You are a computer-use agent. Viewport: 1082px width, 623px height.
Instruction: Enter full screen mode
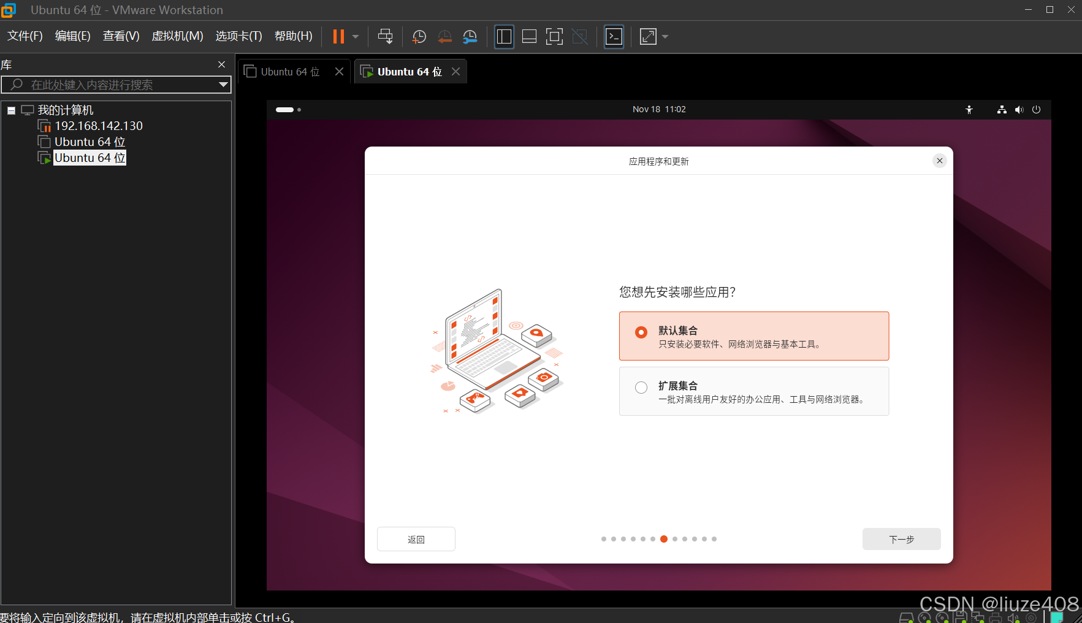click(x=554, y=37)
